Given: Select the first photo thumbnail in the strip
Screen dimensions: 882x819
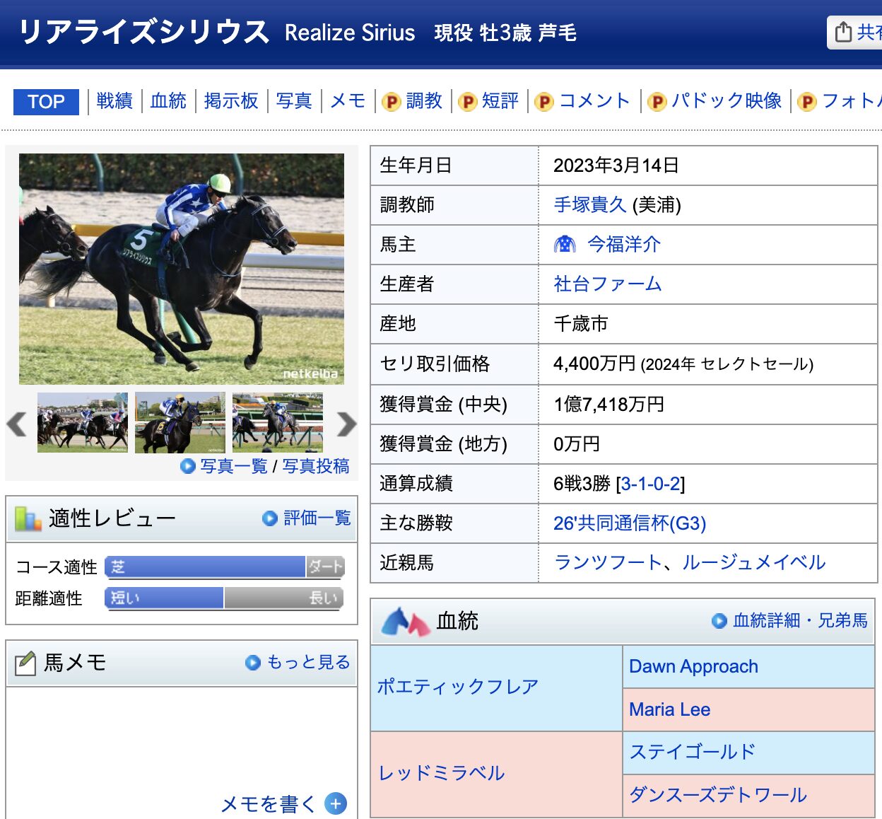Looking at the screenshot, I should tap(83, 423).
